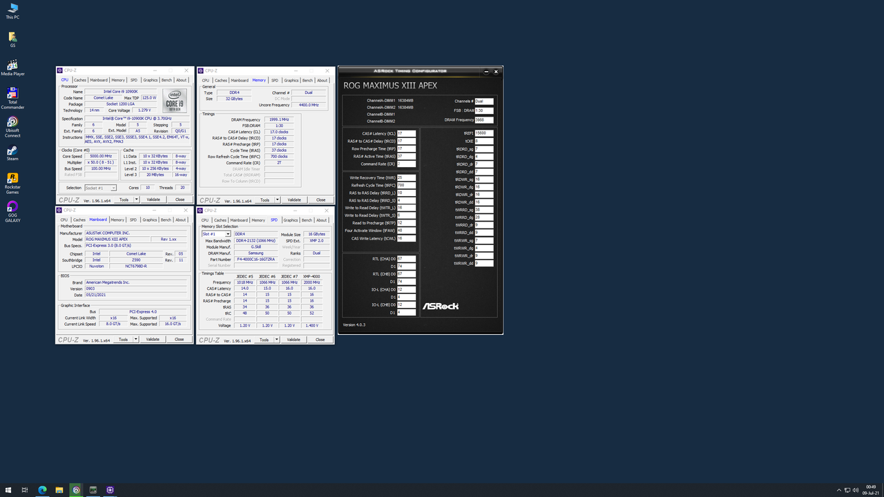This screenshot has width=884, height=497.
Task: Click the Command Rate (CR) field in Timing Configurator
Action: click(x=406, y=164)
